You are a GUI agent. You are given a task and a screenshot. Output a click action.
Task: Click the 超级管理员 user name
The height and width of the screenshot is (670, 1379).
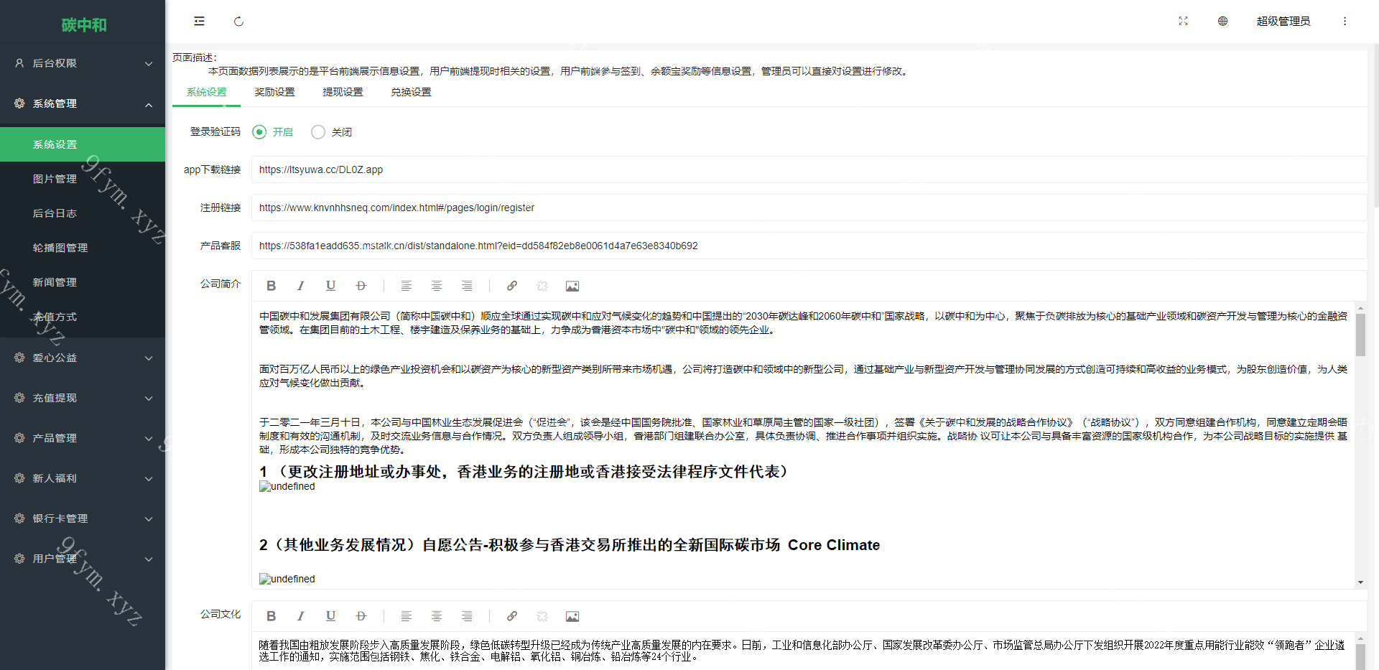(1283, 21)
